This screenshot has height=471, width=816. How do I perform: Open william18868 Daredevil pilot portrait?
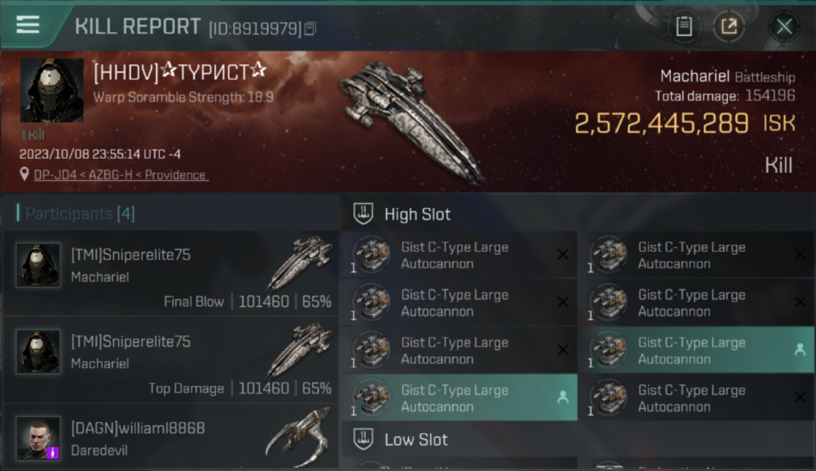coord(38,438)
